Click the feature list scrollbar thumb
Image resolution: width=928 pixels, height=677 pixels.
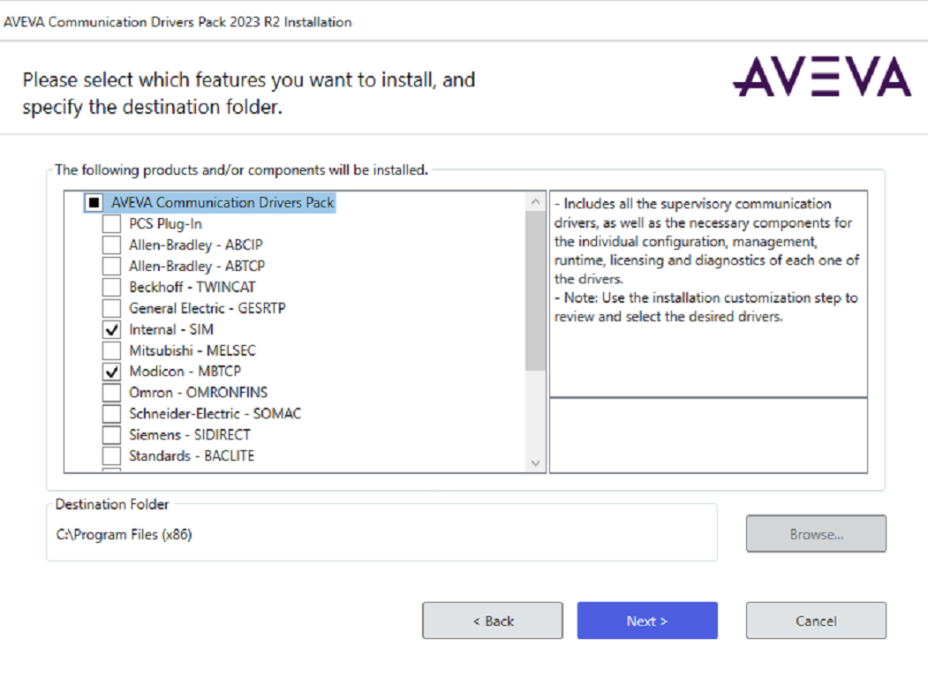pos(535,290)
